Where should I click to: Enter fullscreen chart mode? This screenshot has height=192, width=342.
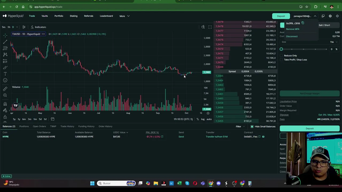[x=210, y=27]
